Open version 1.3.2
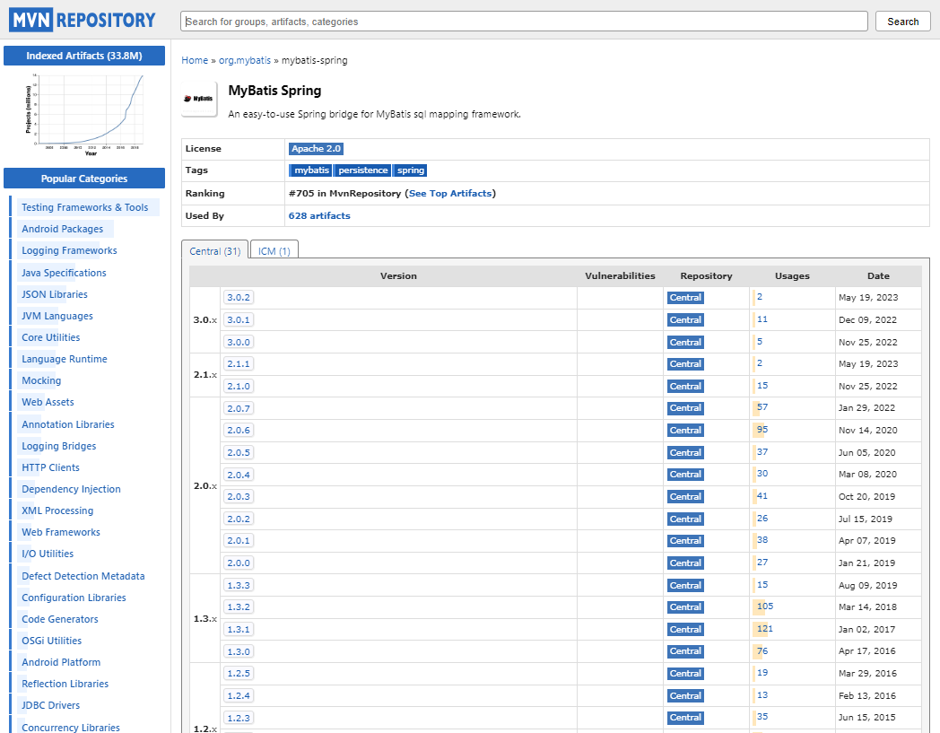Viewport: 940px width, 733px height. [x=239, y=607]
